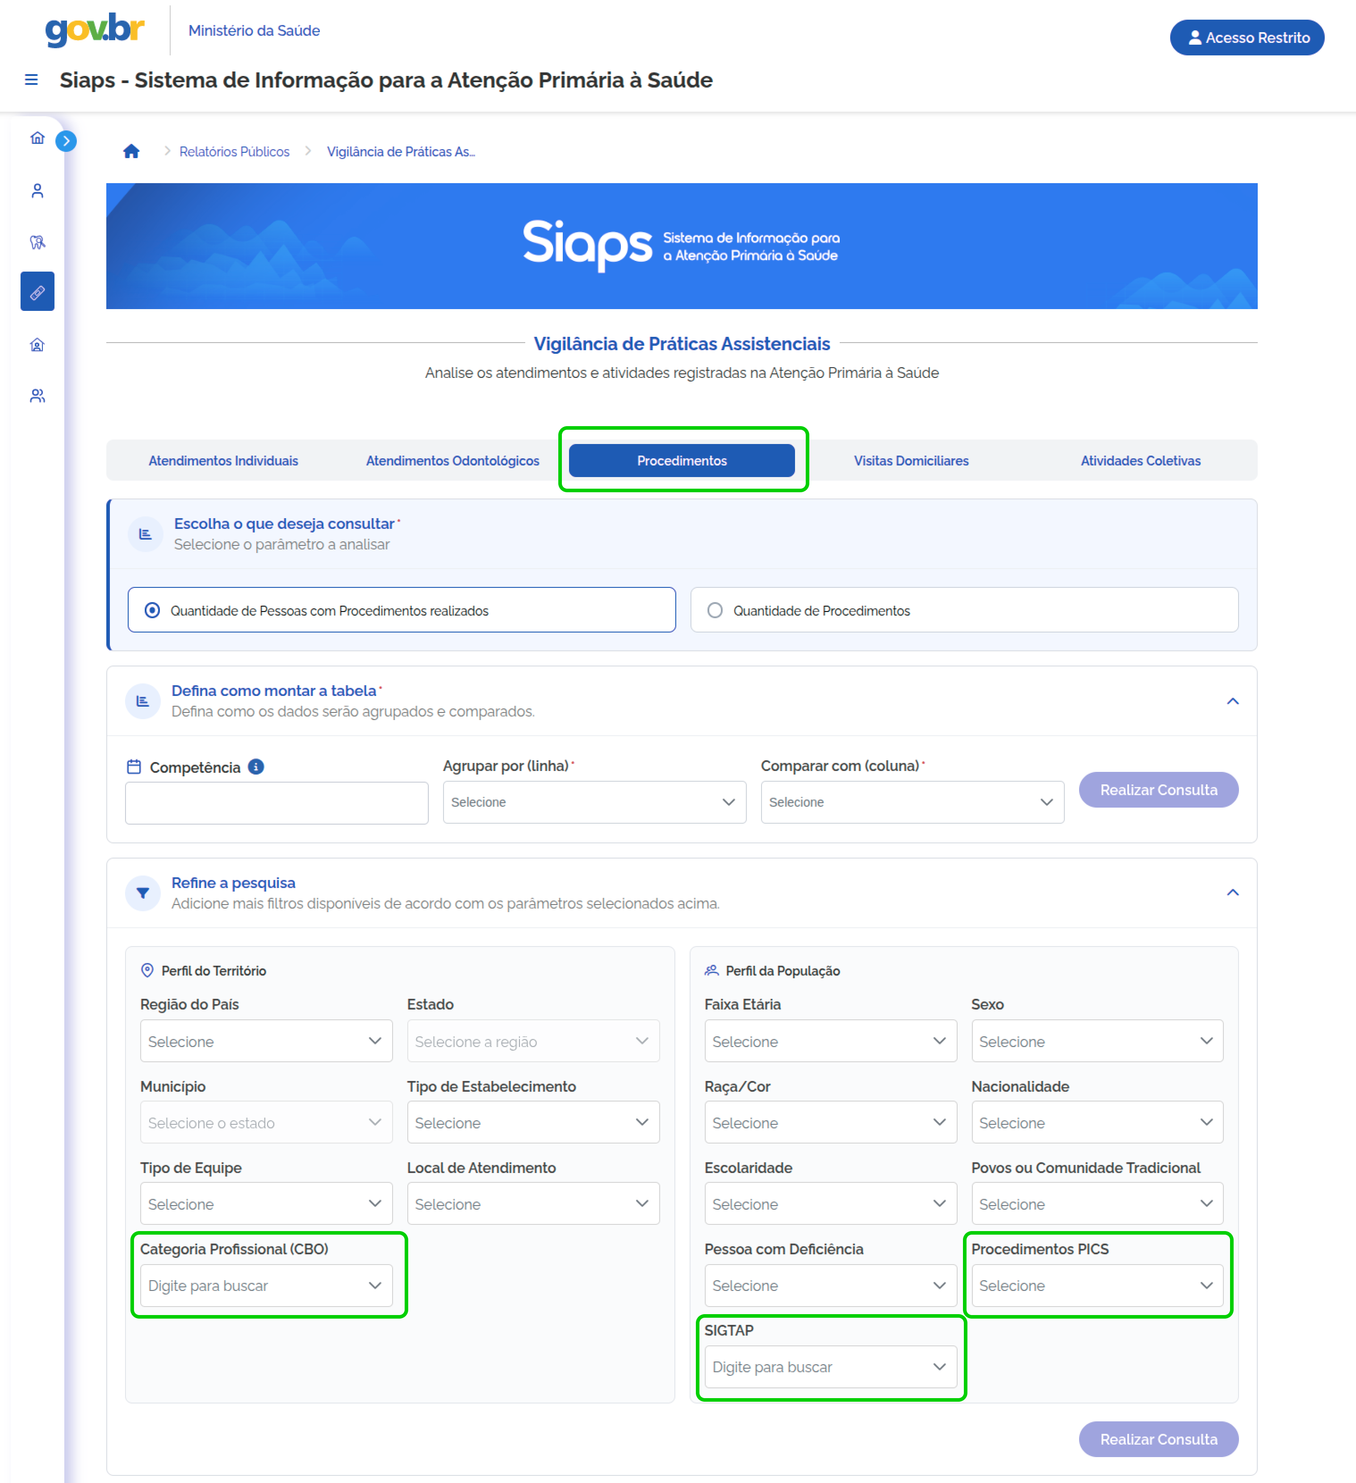This screenshot has width=1356, height=1483.
Task: Click the Siaps - Sistema de Informação page title
Action: [x=386, y=80]
